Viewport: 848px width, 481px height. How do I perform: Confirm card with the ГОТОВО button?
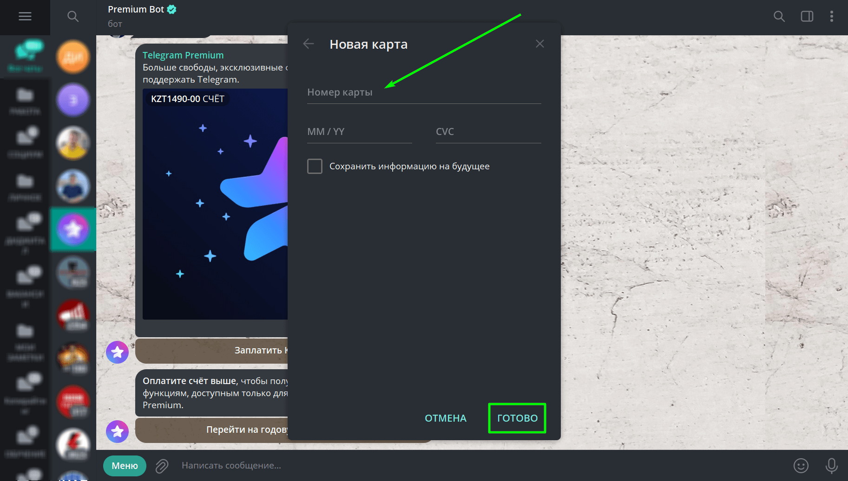[517, 418]
